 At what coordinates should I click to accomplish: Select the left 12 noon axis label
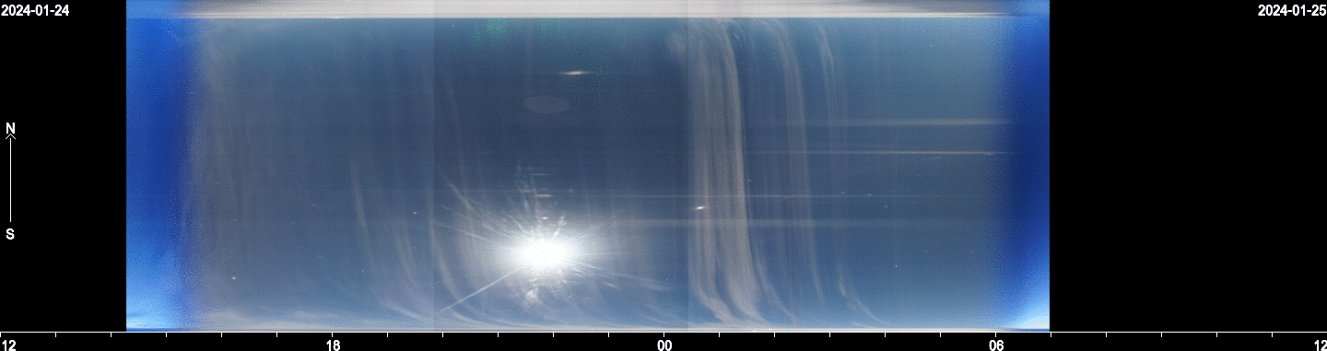[x=8, y=345]
